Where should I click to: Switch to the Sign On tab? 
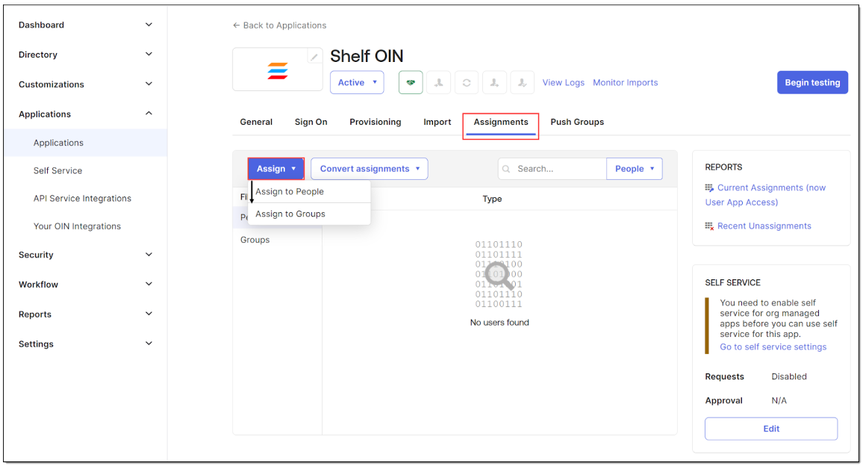(x=311, y=122)
